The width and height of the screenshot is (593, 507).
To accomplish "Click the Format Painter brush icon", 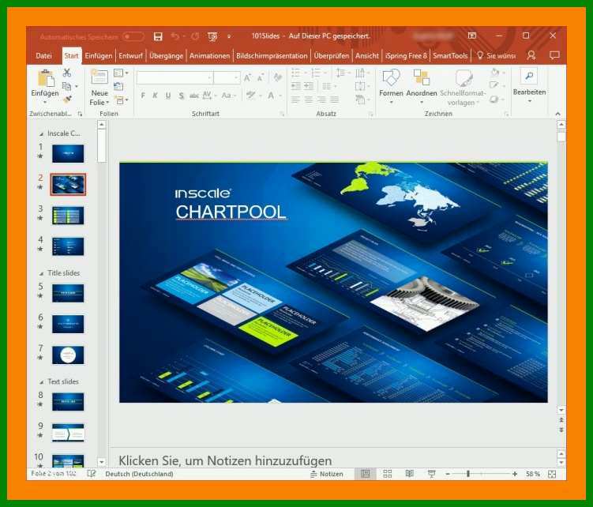I will pos(67,100).
